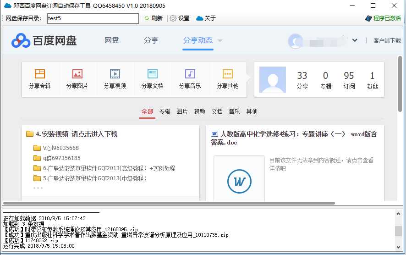The width and height of the screenshot is (406, 255).
Task: Click folder icon beside q群697356185
Action: click(37, 158)
